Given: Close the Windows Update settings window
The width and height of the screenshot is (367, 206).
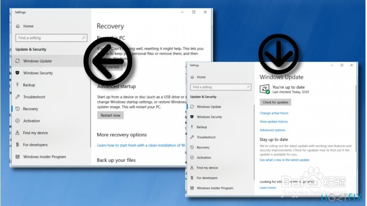Looking at the screenshot, I should (x=351, y=65).
